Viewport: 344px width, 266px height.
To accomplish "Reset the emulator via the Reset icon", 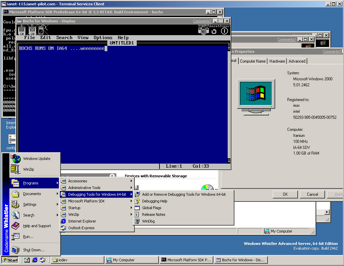I will (x=214, y=30).
